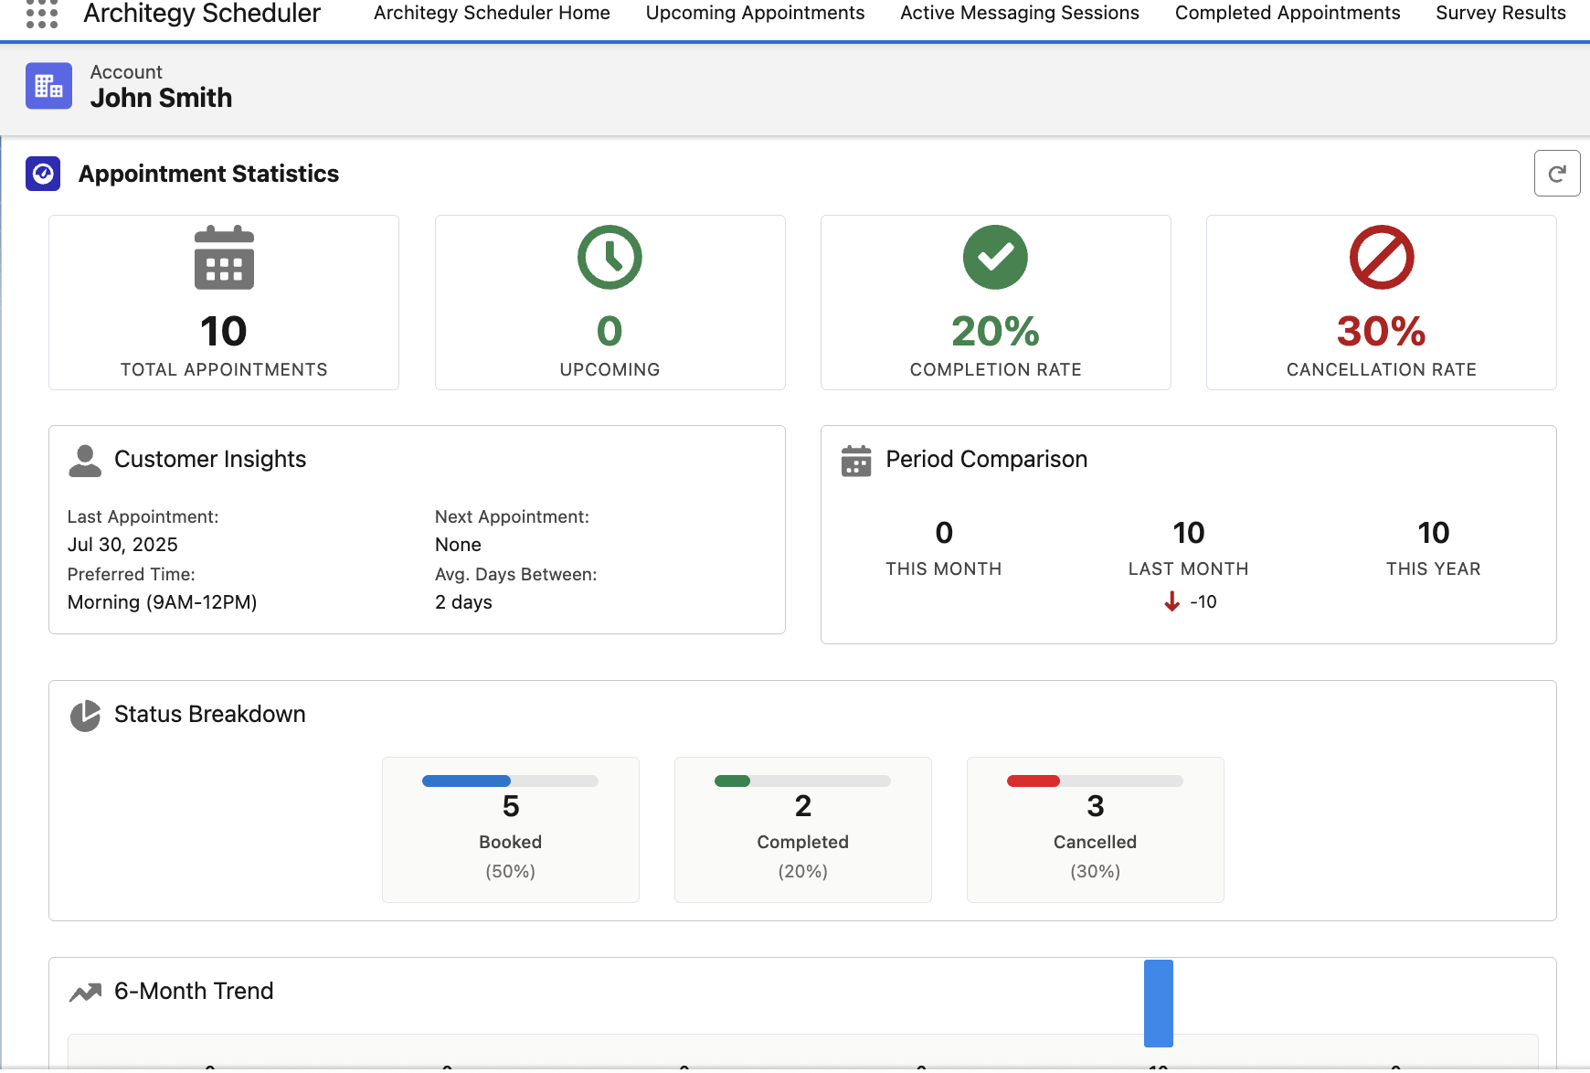This screenshot has width=1590, height=1073.
Task: Click the 'LAST MONTH' label
Action: pos(1188,568)
